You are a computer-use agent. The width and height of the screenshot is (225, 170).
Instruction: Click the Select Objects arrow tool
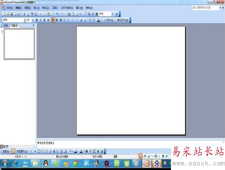tap(13, 151)
